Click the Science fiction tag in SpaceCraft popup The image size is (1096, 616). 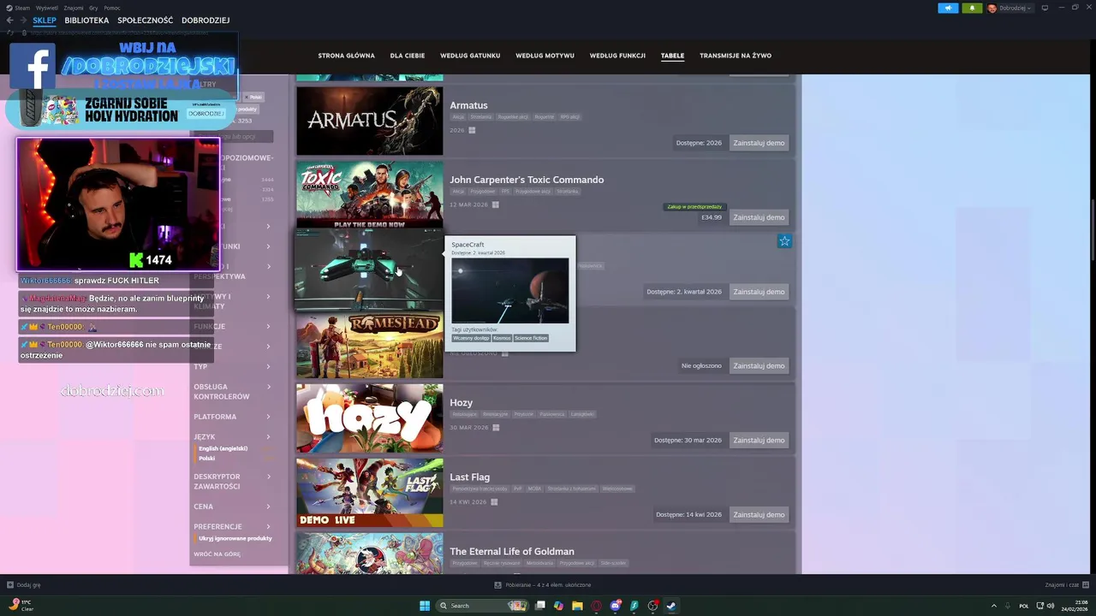pyautogui.click(x=531, y=338)
